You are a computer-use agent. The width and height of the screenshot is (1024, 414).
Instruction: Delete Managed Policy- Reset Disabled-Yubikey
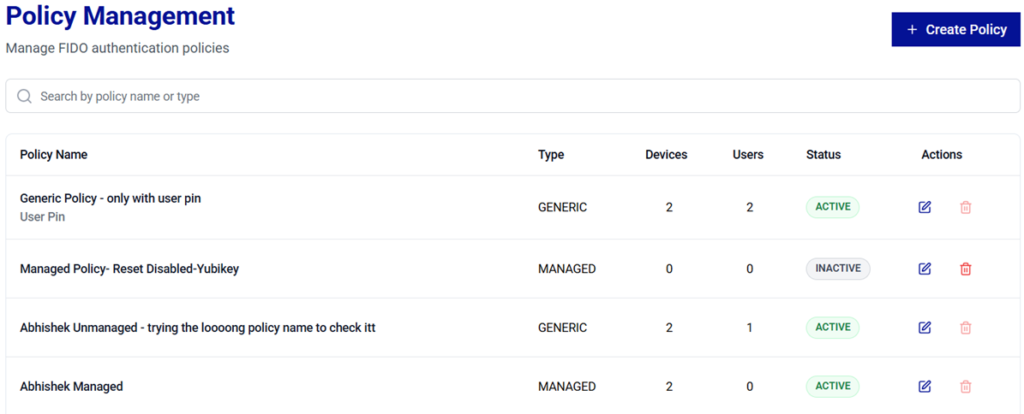point(966,269)
